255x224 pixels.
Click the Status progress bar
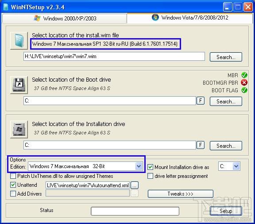click(x=135, y=211)
